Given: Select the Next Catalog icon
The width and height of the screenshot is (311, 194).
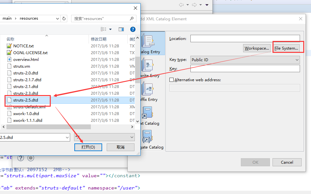Looking at the screenshot, I should pyautogui.click(x=147, y=112).
